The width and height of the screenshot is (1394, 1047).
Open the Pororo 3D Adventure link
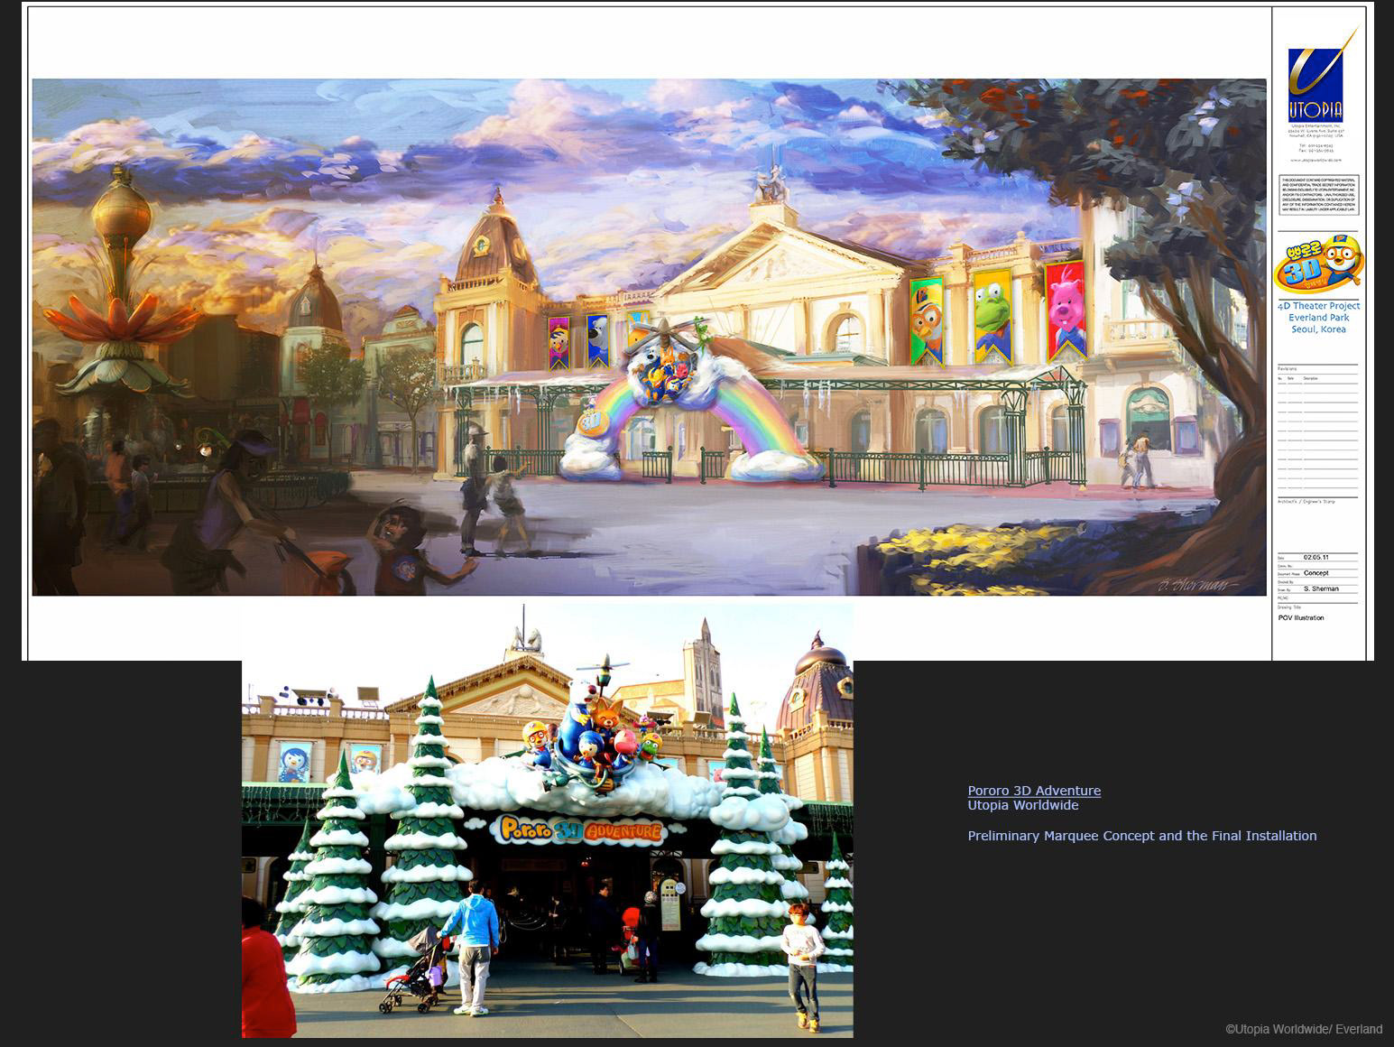(x=1034, y=791)
